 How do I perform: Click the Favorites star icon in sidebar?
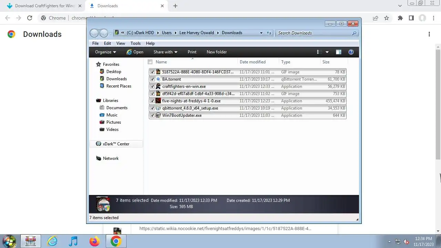pyautogui.click(x=99, y=64)
